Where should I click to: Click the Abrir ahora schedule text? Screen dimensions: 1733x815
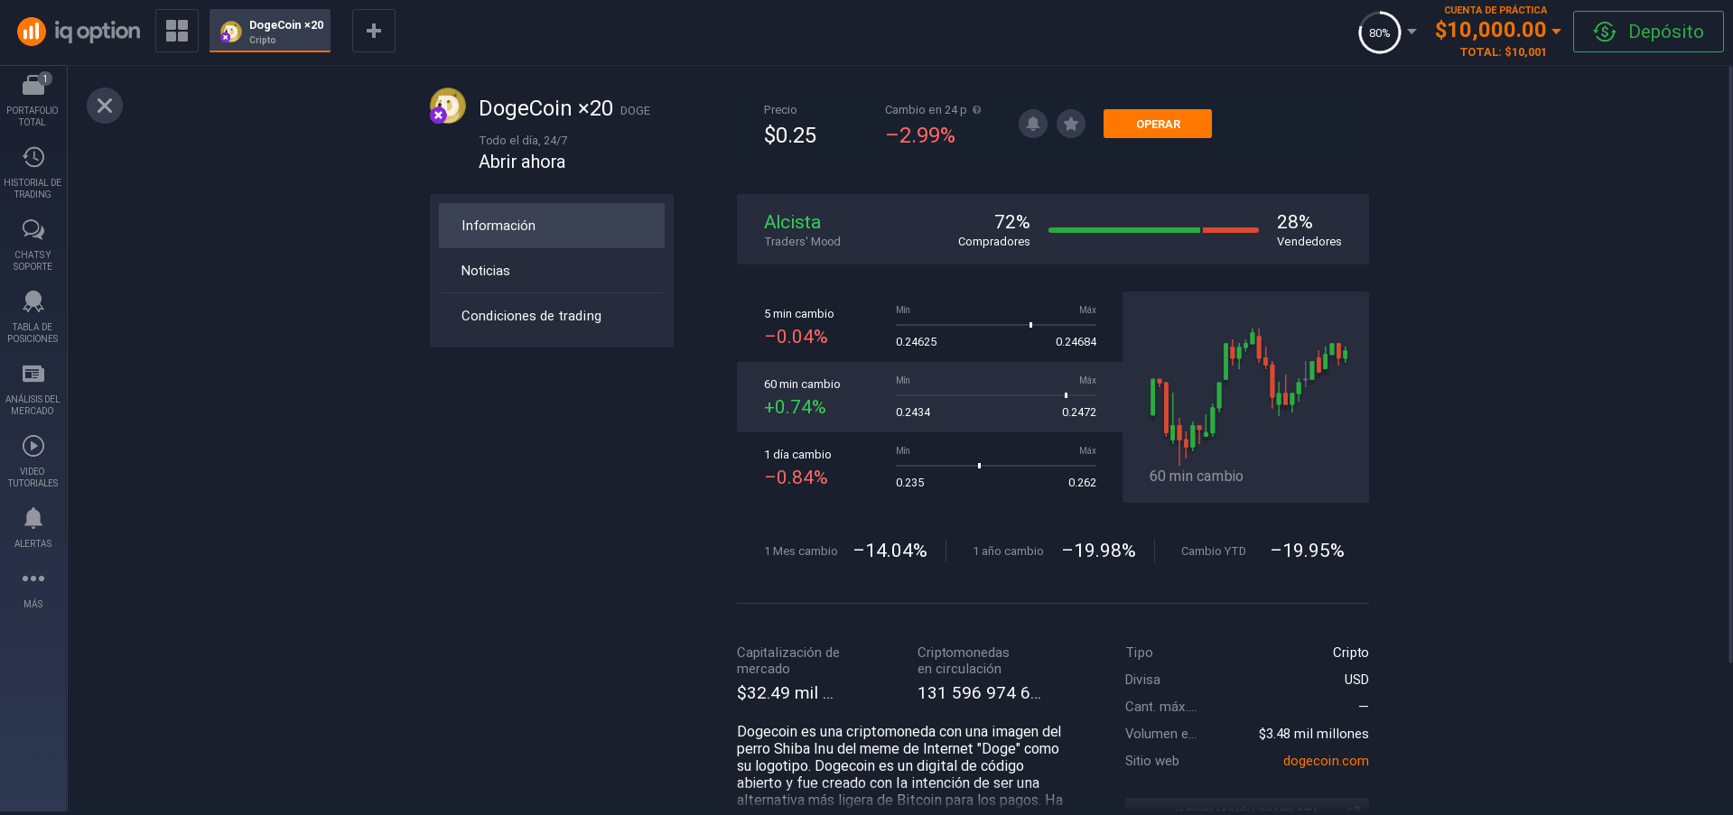522,162
